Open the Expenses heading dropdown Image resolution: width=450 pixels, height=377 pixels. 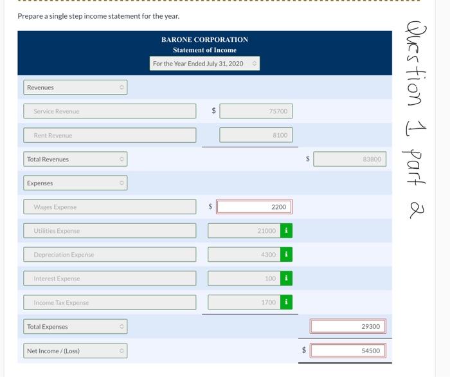pos(75,183)
